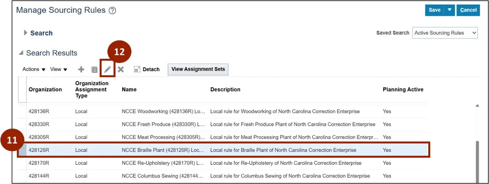The height and width of the screenshot is (184, 489).
Task: Click description for Meat Processing Plant rule
Action: pyautogui.click(x=294, y=137)
